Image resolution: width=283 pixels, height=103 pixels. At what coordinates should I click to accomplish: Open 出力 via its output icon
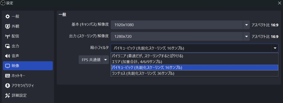[7, 46]
